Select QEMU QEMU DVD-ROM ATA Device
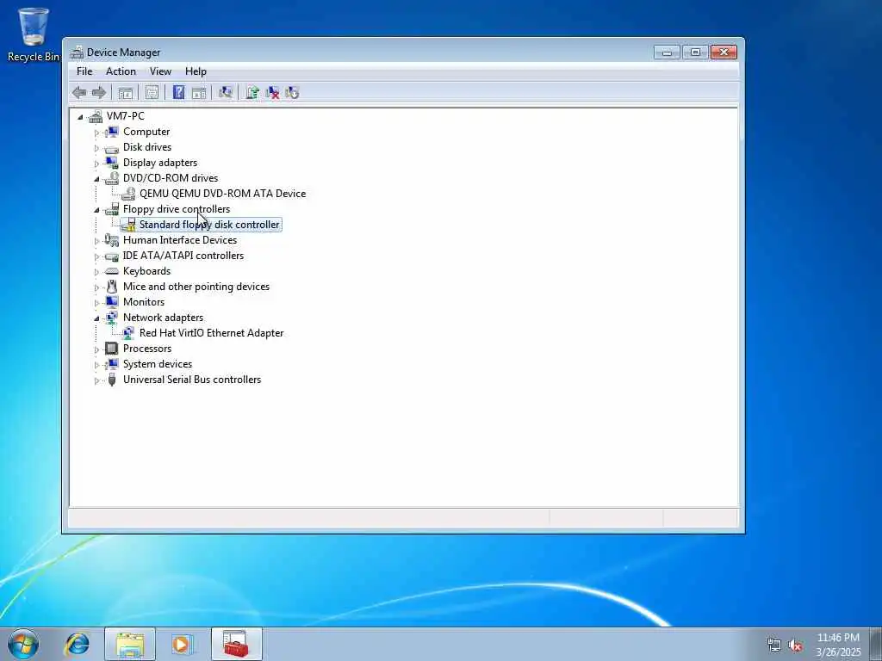The width and height of the screenshot is (882, 661). click(x=223, y=194)
